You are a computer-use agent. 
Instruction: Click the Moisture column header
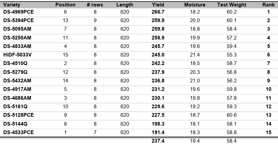tap(195, 5)
